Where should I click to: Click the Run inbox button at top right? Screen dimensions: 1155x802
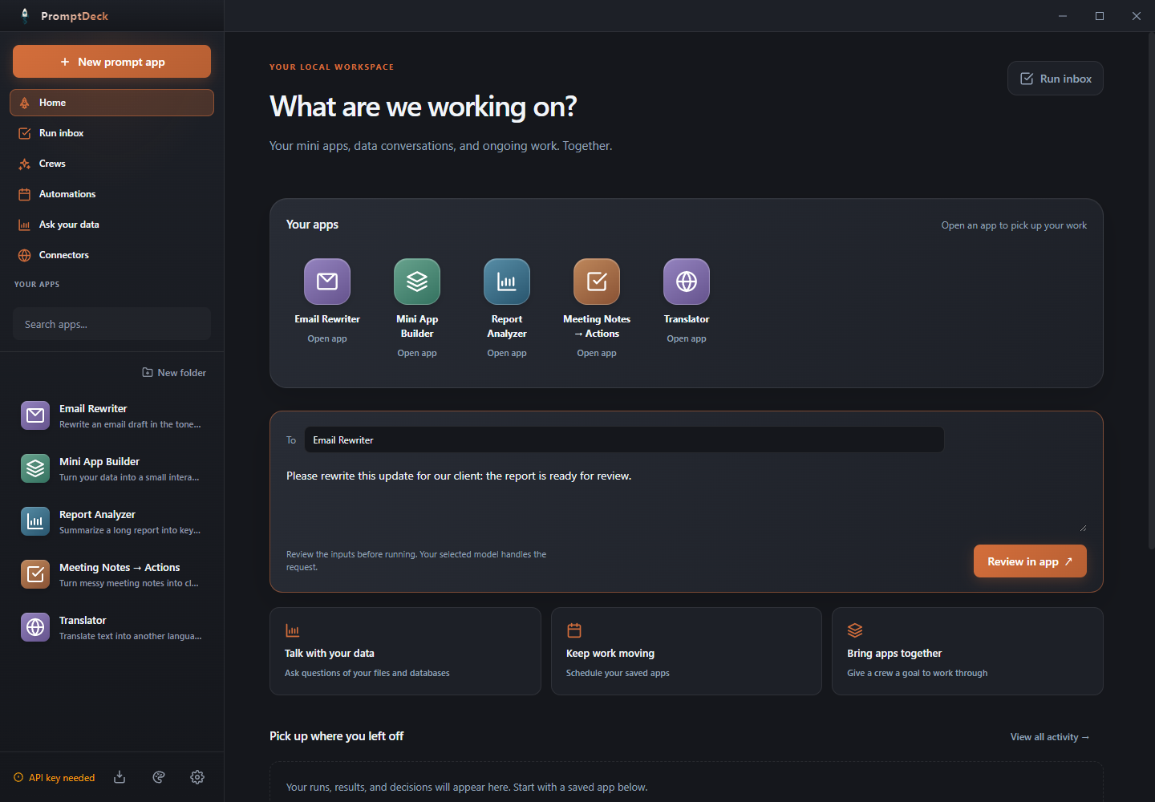[1056, 79]
